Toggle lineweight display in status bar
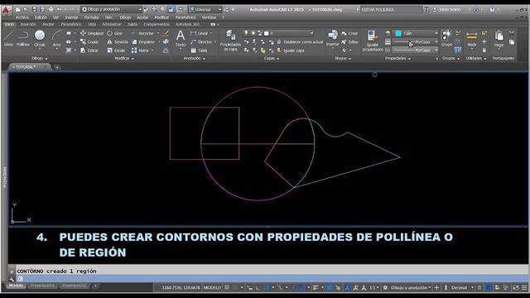Image resolution: width=530 pixels, height=298 pixels. pos(316,288)
